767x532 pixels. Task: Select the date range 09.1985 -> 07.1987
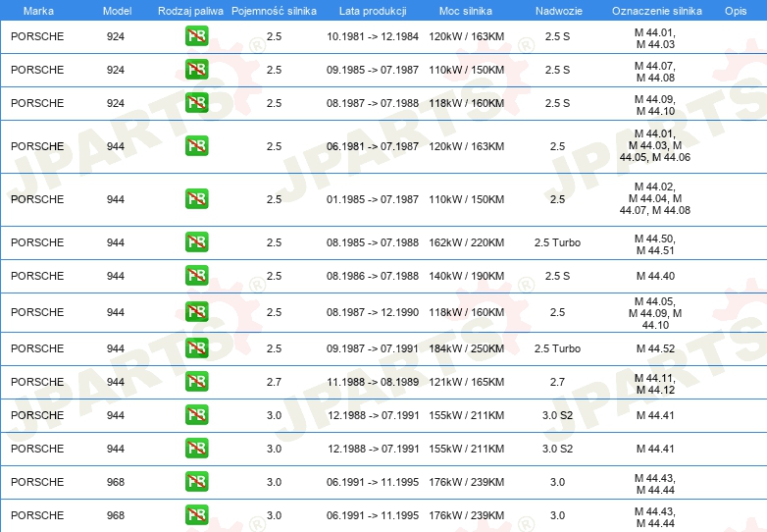click(x=373, y=70)
